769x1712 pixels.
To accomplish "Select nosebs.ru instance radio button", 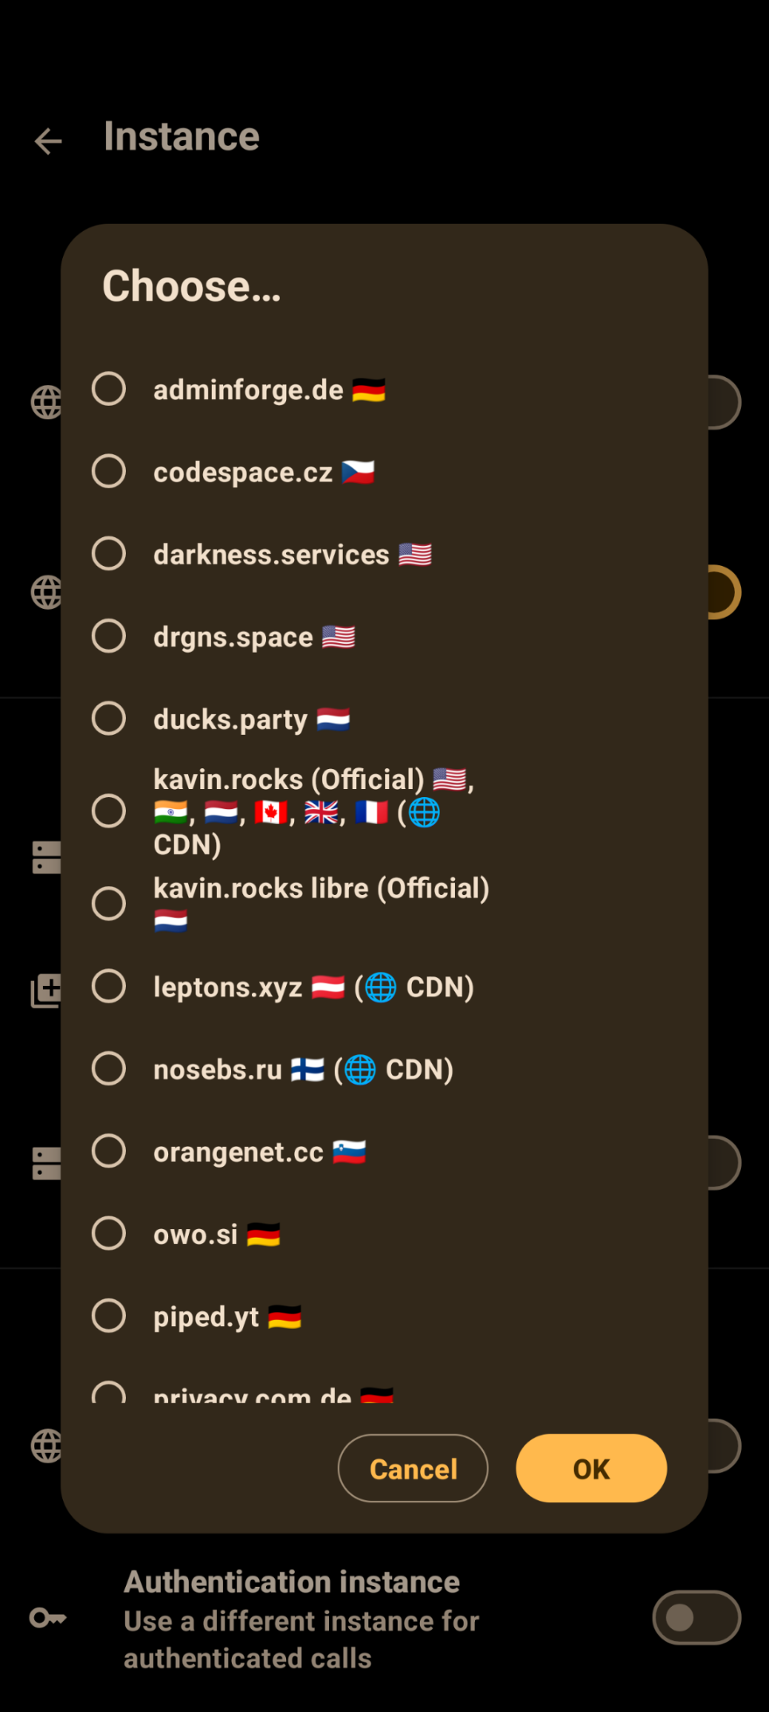I will [x=109, y=1069].
